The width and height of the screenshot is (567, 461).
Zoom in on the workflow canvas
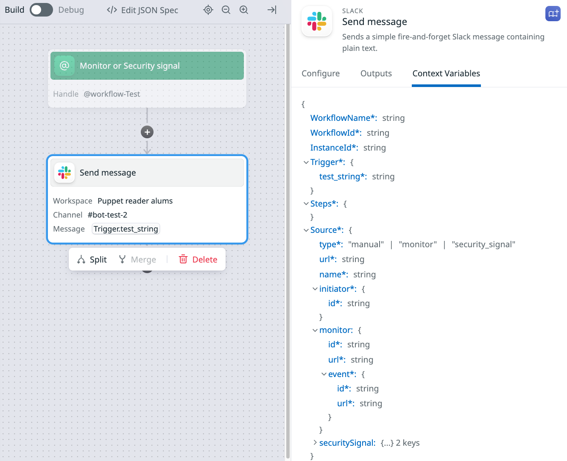tap(244, 10)
